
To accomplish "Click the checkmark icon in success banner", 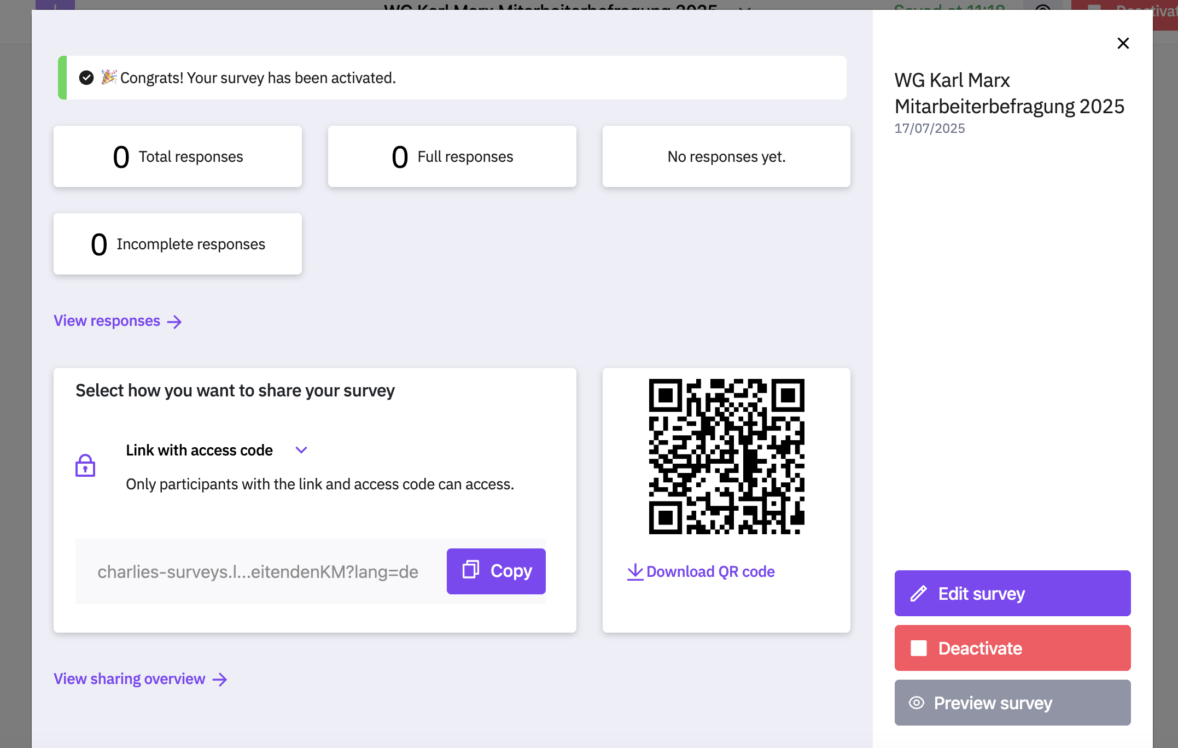I will (86, 78).
